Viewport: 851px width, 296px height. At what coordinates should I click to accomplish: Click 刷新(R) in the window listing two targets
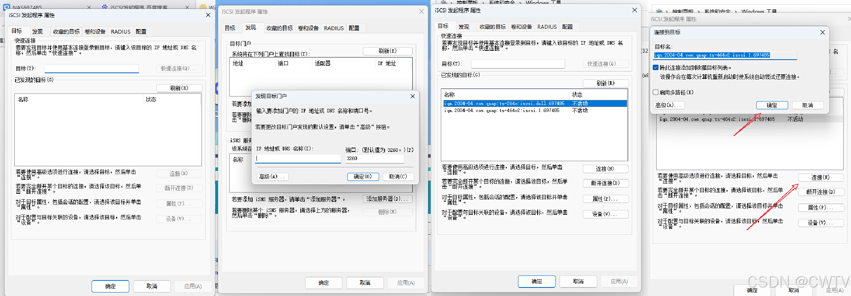click(605, 83)
